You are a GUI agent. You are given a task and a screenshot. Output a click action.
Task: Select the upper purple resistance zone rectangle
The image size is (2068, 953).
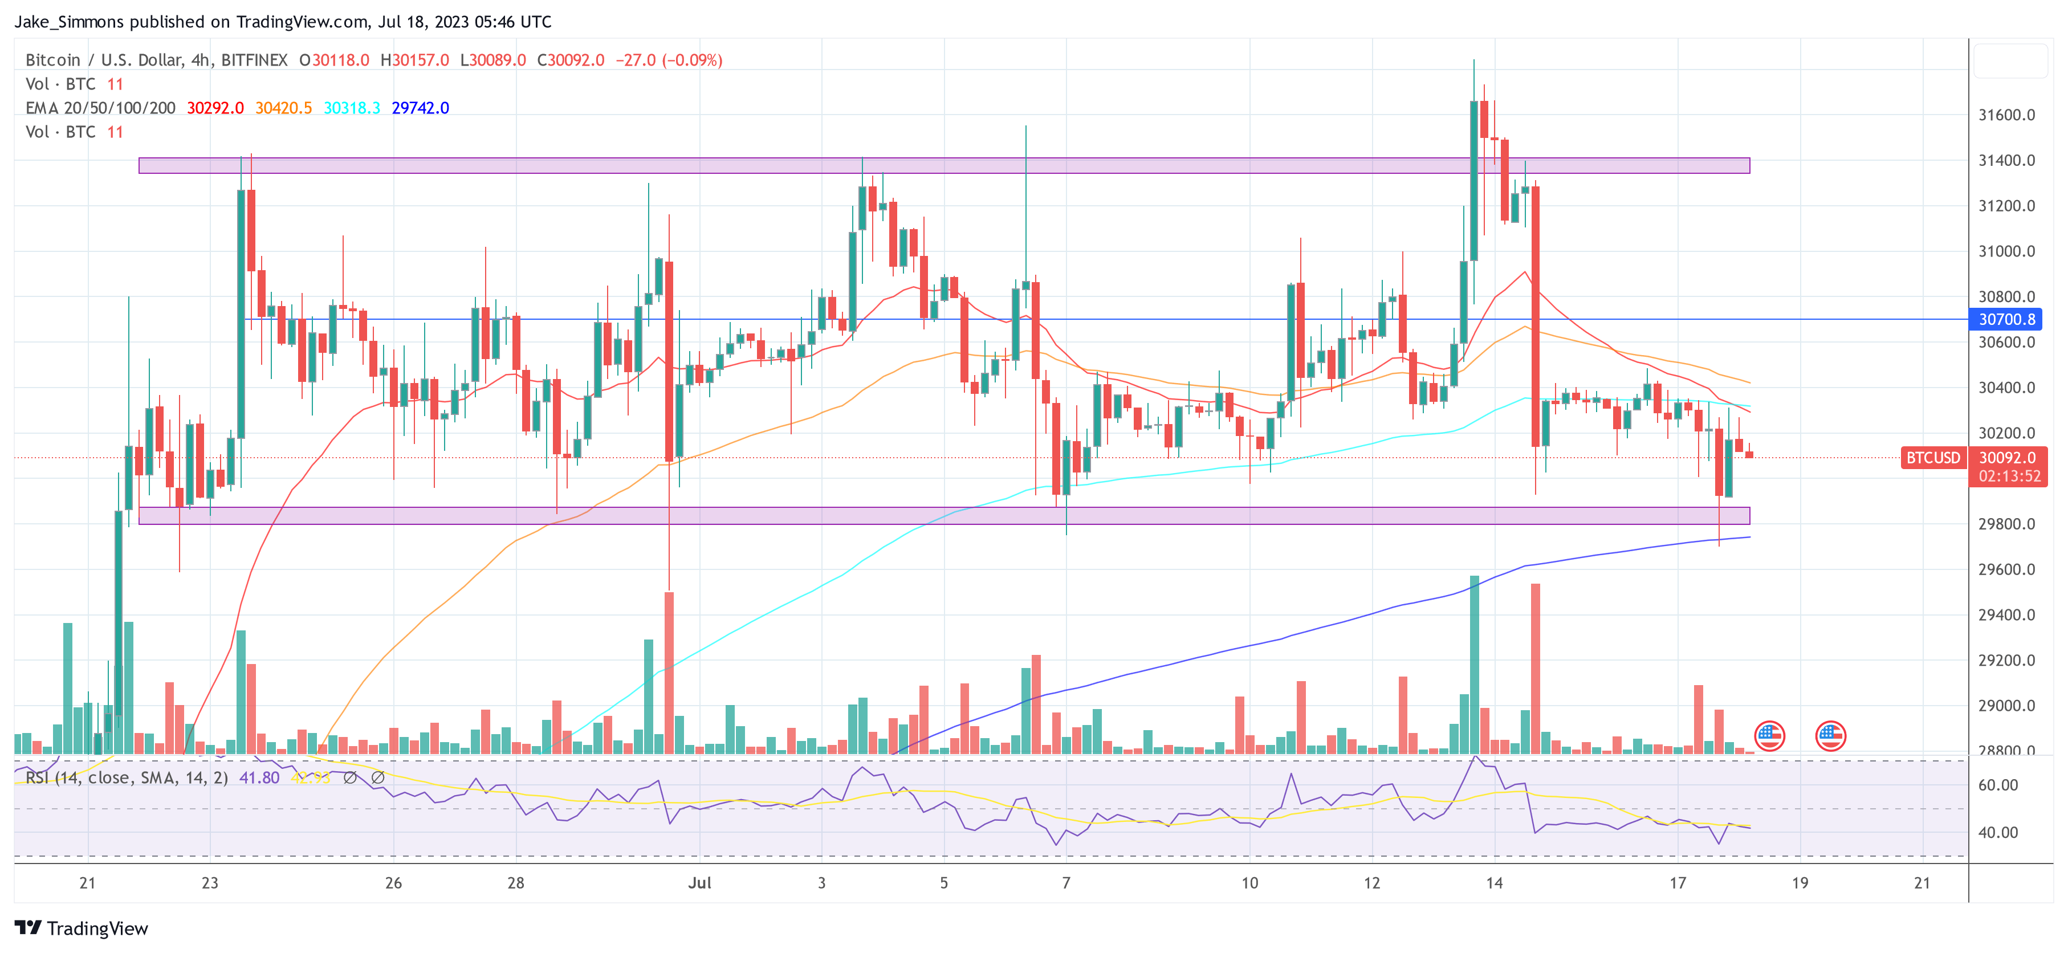(x=944, y=165)
